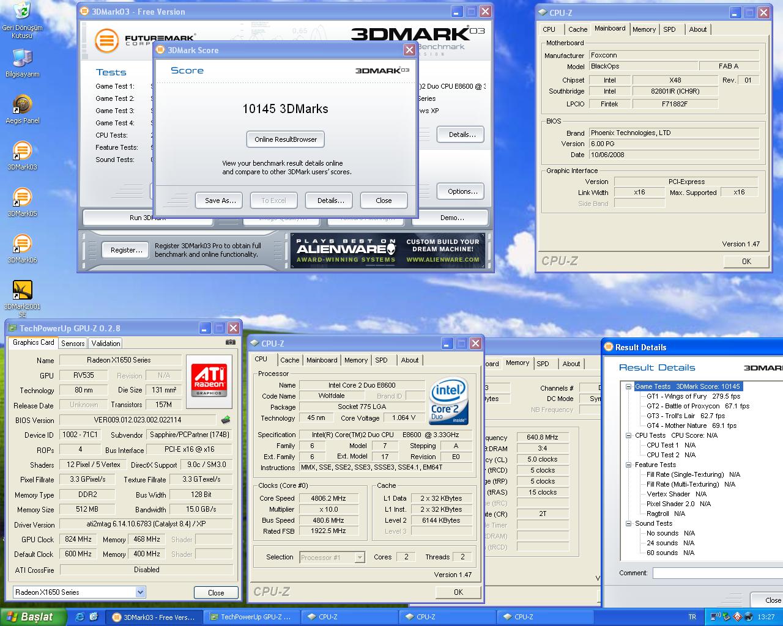Select the 24 sounds tree item
The image size is (783, 626).
click(x=670, y=543)
